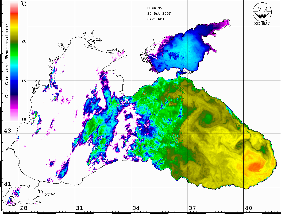This screenshot has height=214, width=281.
Task: Click latitude label '41'
Action: click(x=7, y=184)
